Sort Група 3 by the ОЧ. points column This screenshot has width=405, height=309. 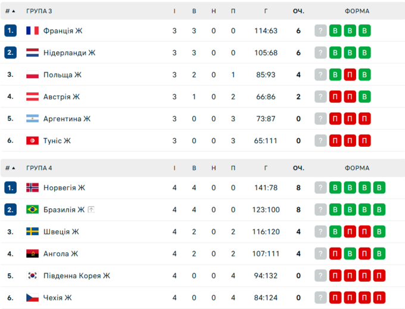pyautogui.click(x=298, y=11)
